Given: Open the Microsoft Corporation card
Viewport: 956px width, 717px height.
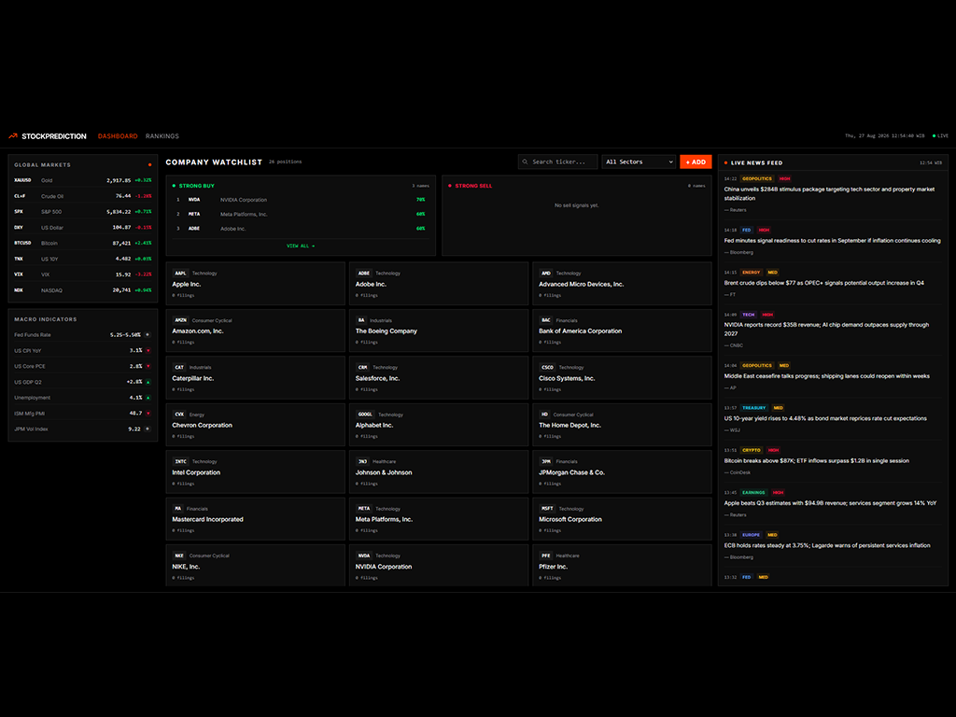Looking at the screenshot, I should coord(622,519).
